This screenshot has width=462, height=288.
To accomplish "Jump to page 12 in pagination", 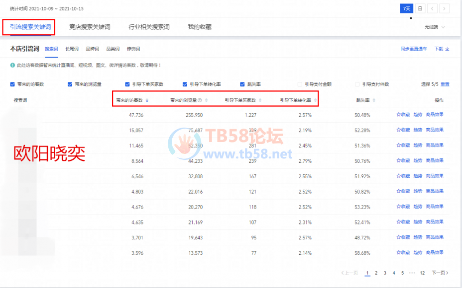I will point(422,273).
